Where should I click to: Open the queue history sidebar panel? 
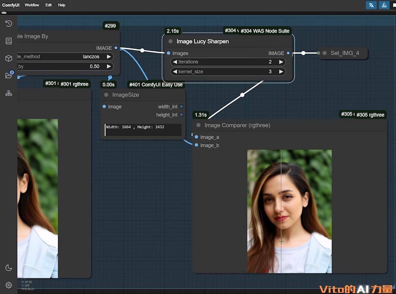[8, 24]
